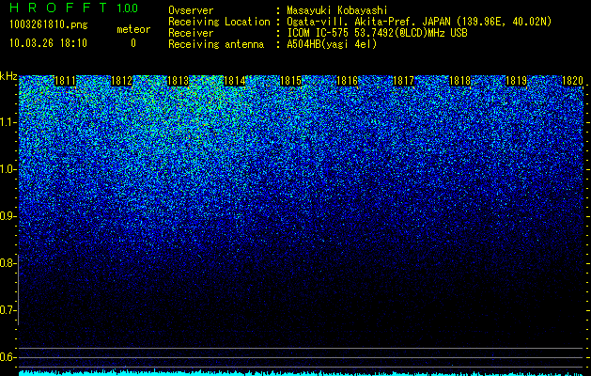The width and height of the screenshot is (591, 376).
Task: Click the 1811 time marker
Action: click(65, 81)
